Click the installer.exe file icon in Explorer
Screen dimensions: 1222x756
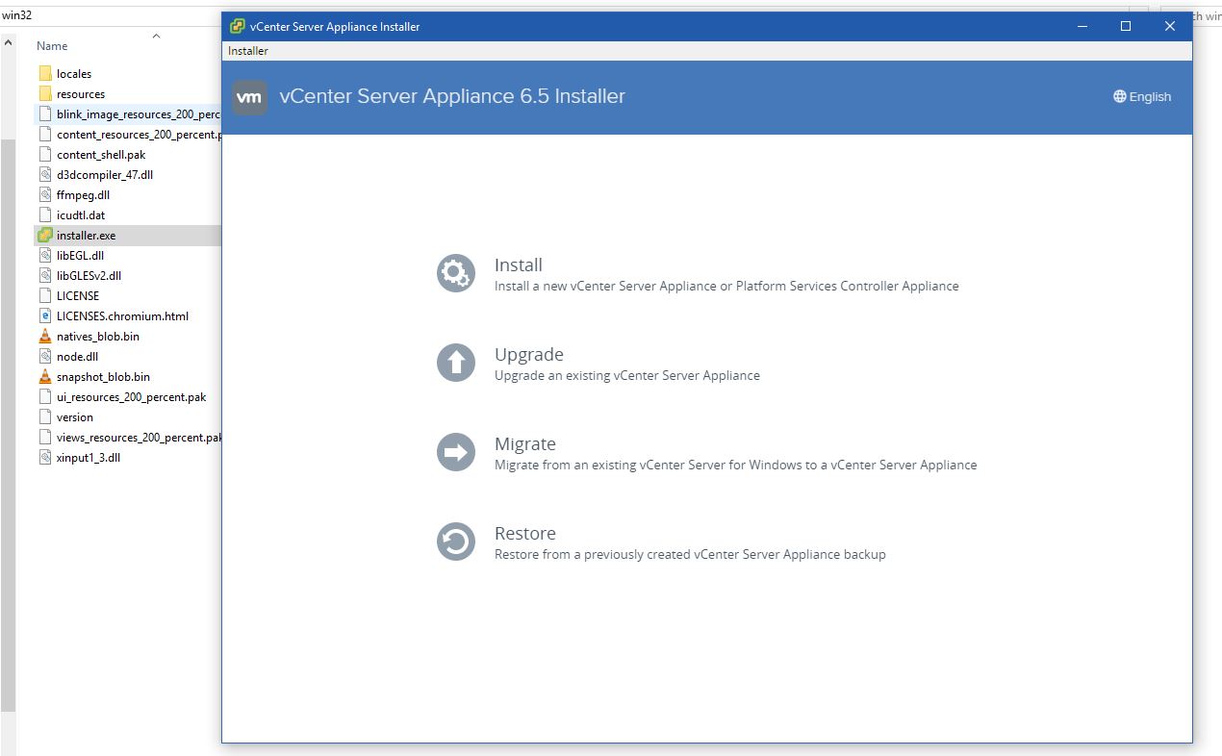pyautogui.click(x=45, y=235)
